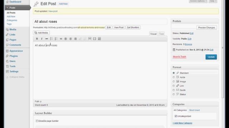Select the Status post format
The image size is (229, 128).
[174, 94]
